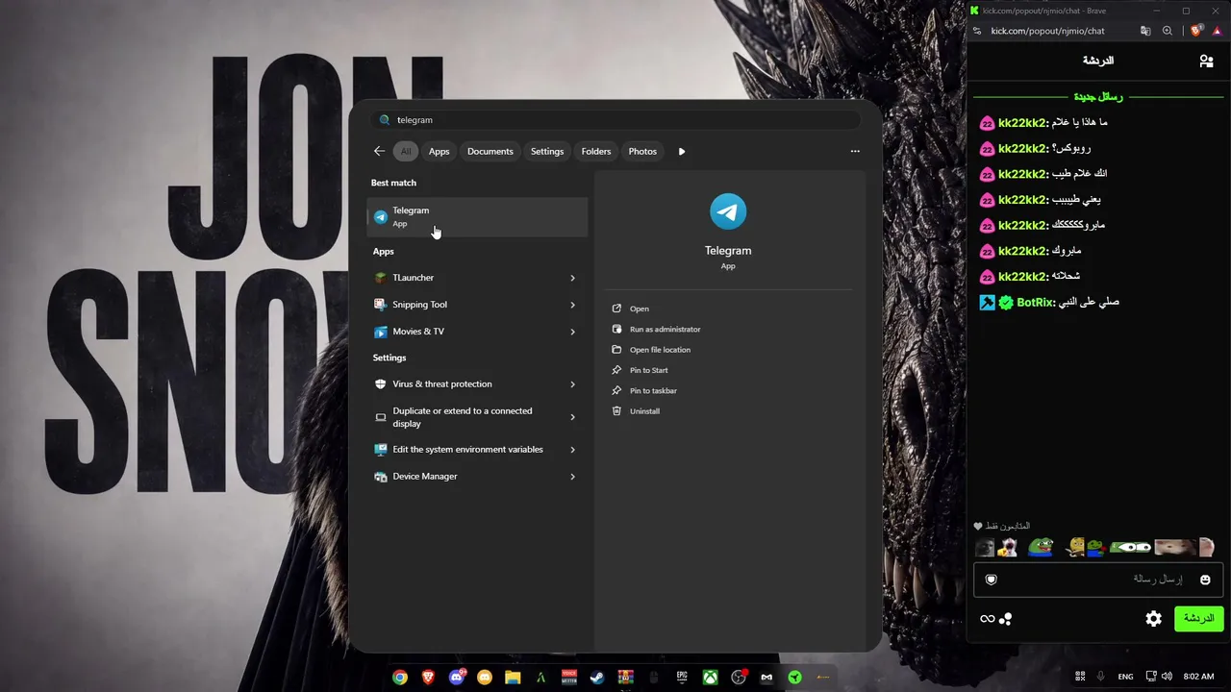Switch to the Settings filter tab
The width and height of the screenshot is (1231, 692).
(547, 151)
